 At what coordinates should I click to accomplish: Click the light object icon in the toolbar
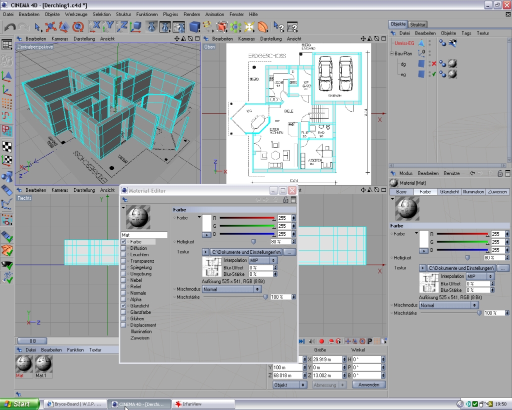tap(249, 27)
